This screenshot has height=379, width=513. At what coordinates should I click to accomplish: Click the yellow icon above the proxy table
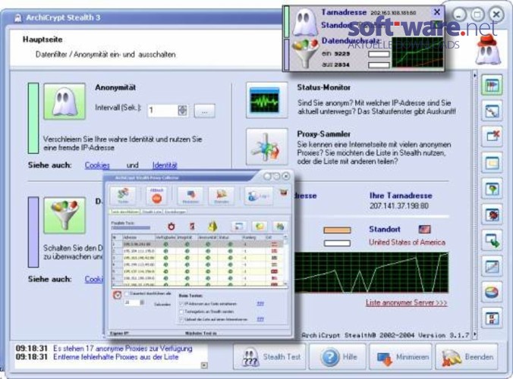[212, 226]
